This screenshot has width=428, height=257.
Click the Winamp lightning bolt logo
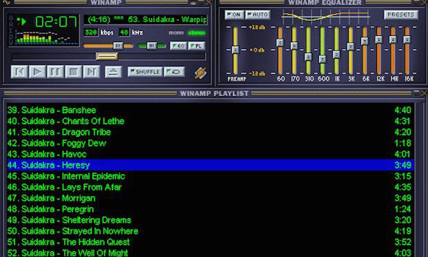click(x=200, y=73)
